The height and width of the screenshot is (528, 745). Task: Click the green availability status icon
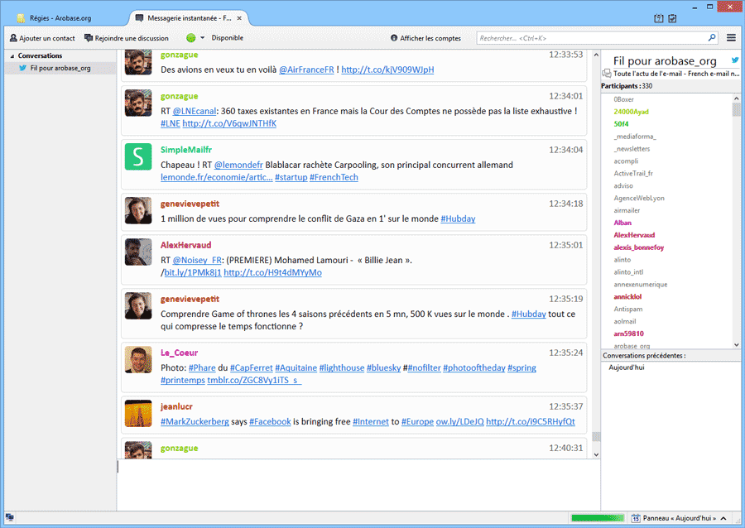(x=191, y=38)
